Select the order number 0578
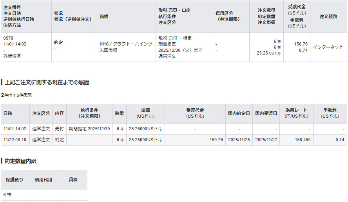348x202 pixels. tap(8, 38)
